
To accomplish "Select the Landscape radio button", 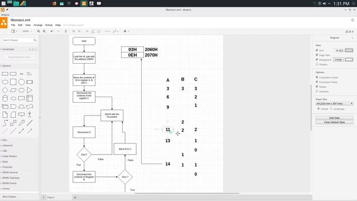I will 331,109.
